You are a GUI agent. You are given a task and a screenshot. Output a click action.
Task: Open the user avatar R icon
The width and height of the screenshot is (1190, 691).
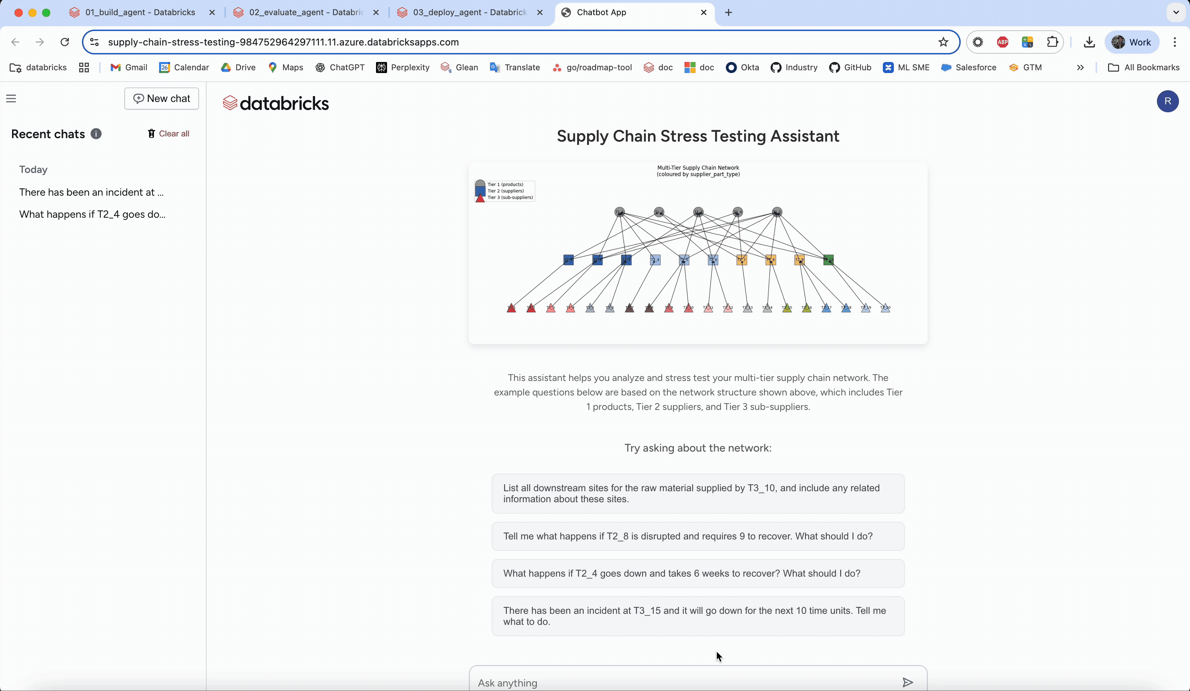click(1167, 101)
